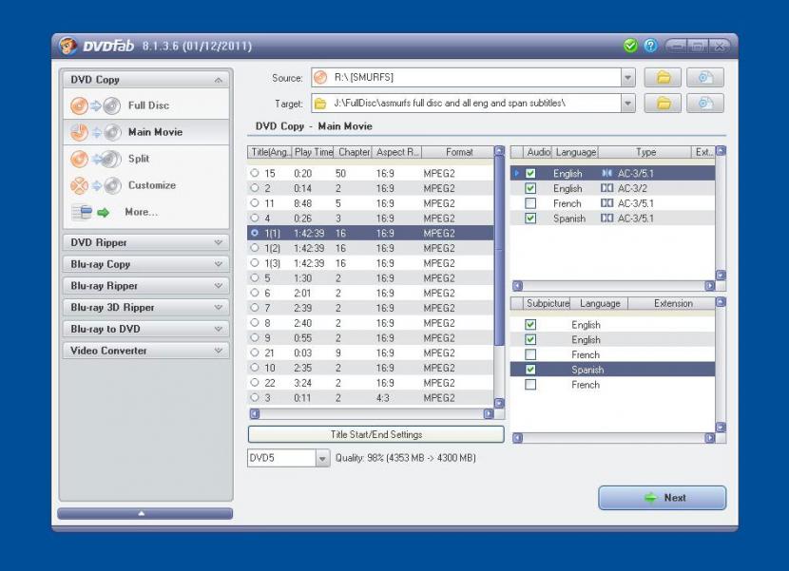
Task: Open the DVD5 output size dropdown
Action: tap(322, 458)
